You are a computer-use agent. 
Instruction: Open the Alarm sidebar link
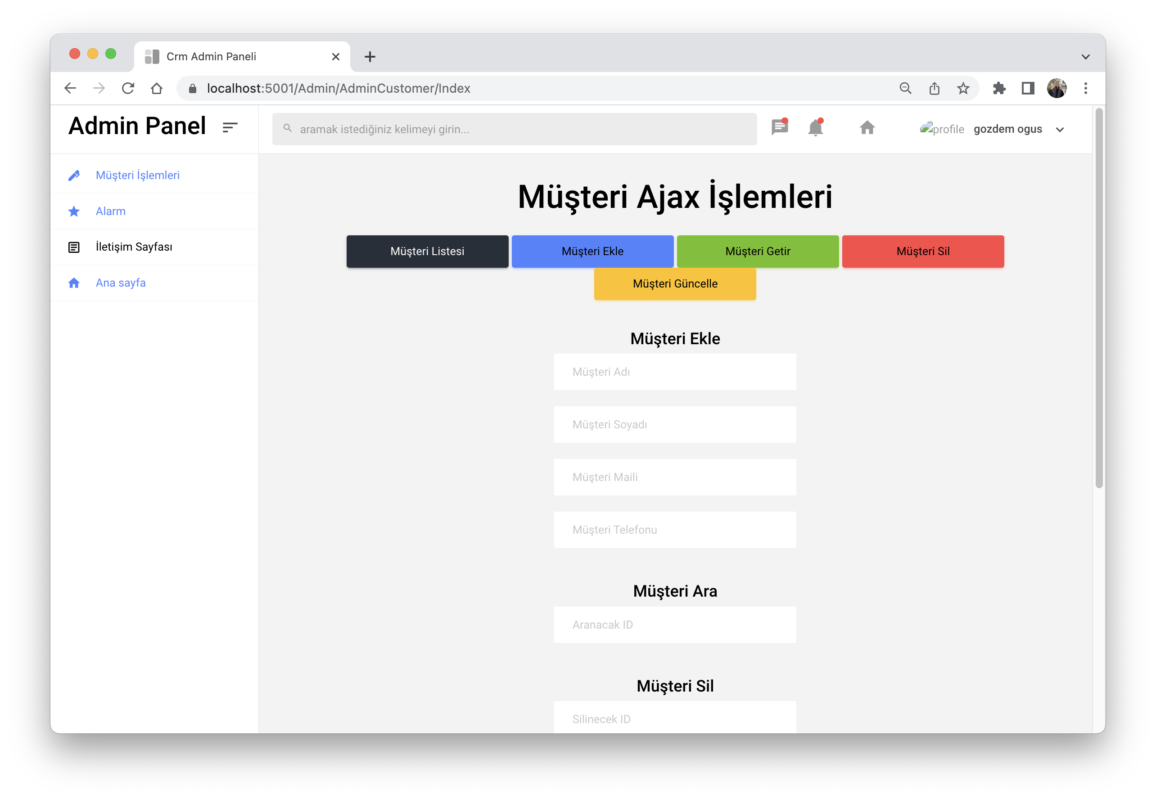(x=110, y=211)
